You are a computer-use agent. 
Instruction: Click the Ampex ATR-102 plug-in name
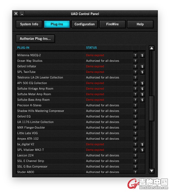[x=28, y=139]
